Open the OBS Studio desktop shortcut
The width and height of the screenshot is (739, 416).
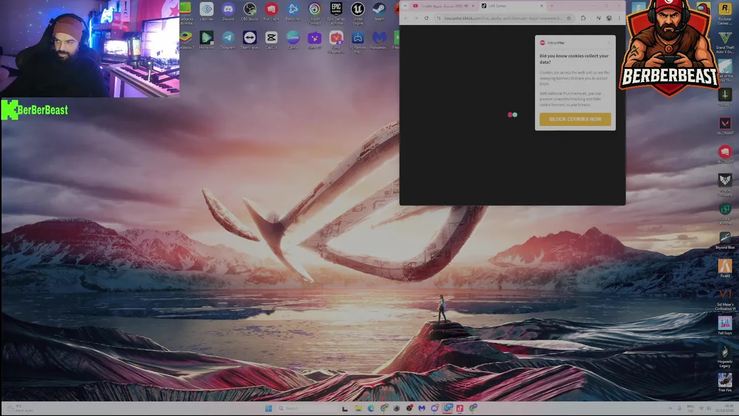pos(249,12)
